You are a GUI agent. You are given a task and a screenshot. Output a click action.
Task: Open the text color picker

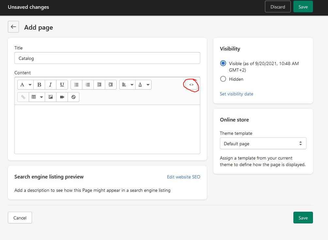point(143,84)
